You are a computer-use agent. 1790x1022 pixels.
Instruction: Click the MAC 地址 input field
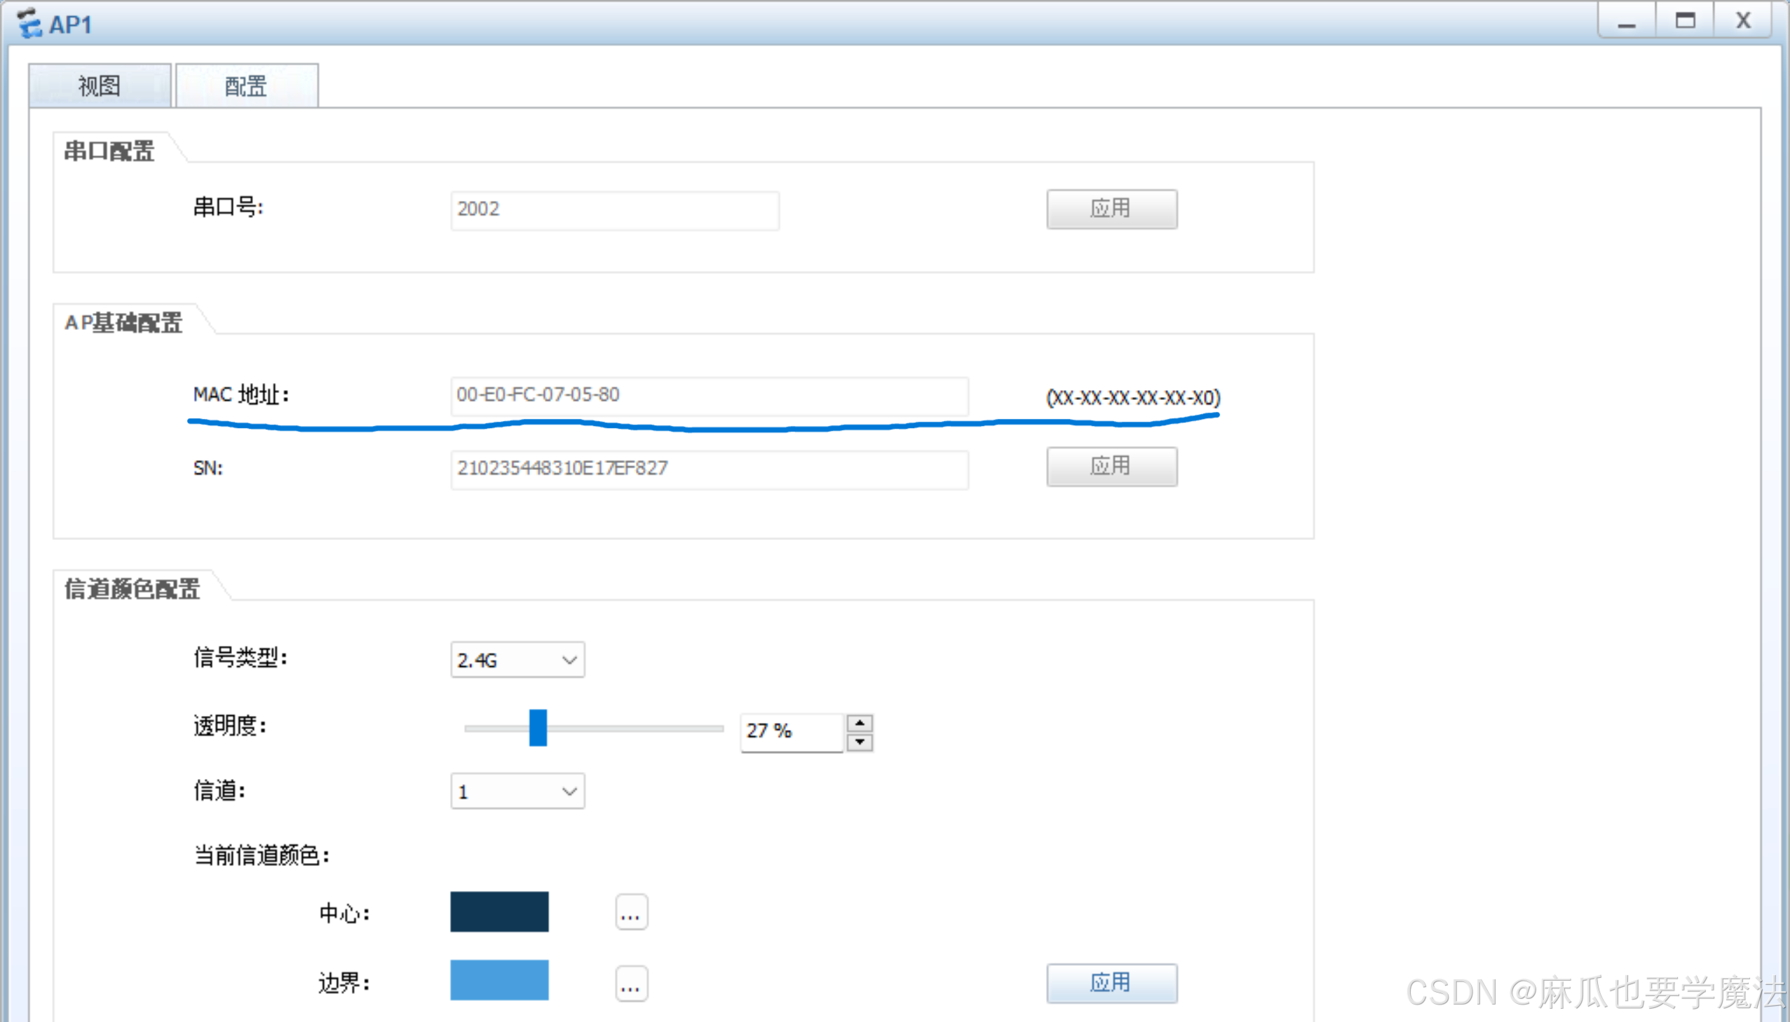(708, 395)
